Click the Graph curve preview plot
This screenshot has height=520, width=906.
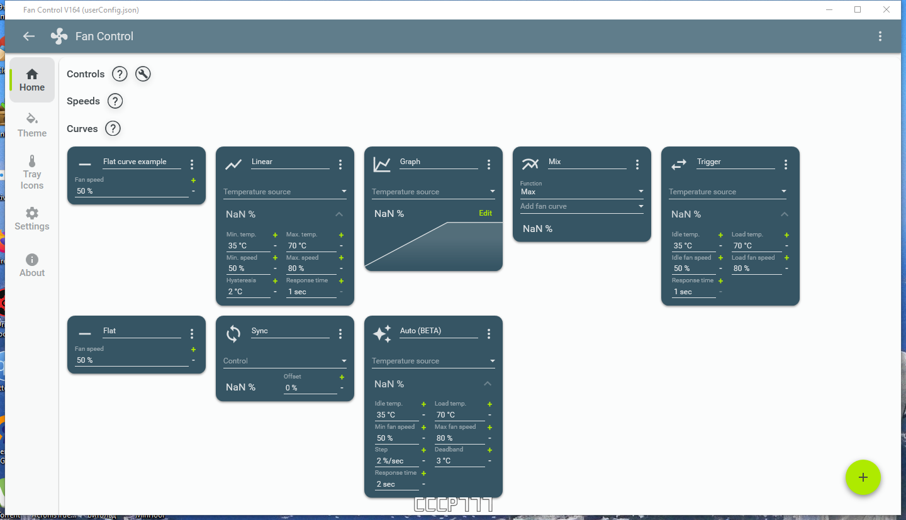pyautogui.click(x=433, y=246)
